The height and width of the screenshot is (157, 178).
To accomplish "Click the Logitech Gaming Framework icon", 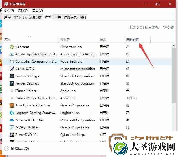I will click(12, 113).
